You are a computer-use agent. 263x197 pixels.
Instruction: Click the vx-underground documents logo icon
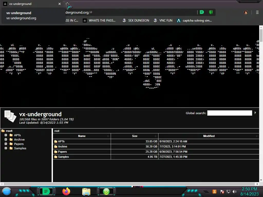[10, 116]
